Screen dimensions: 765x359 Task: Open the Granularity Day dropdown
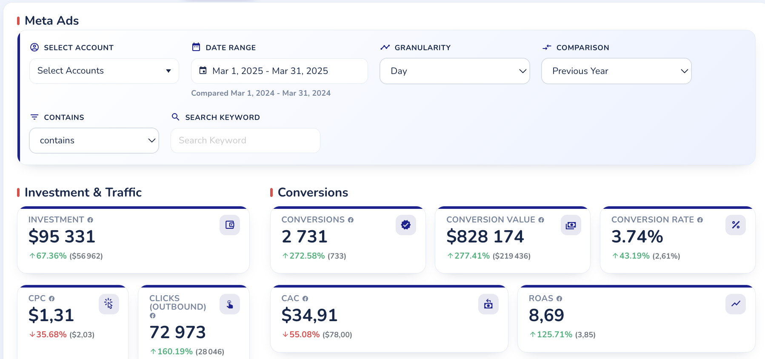pyautogui.click(x=455, y=71)
